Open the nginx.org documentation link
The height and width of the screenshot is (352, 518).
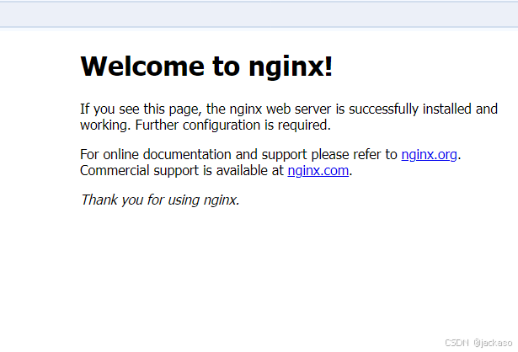pos(429,155)
